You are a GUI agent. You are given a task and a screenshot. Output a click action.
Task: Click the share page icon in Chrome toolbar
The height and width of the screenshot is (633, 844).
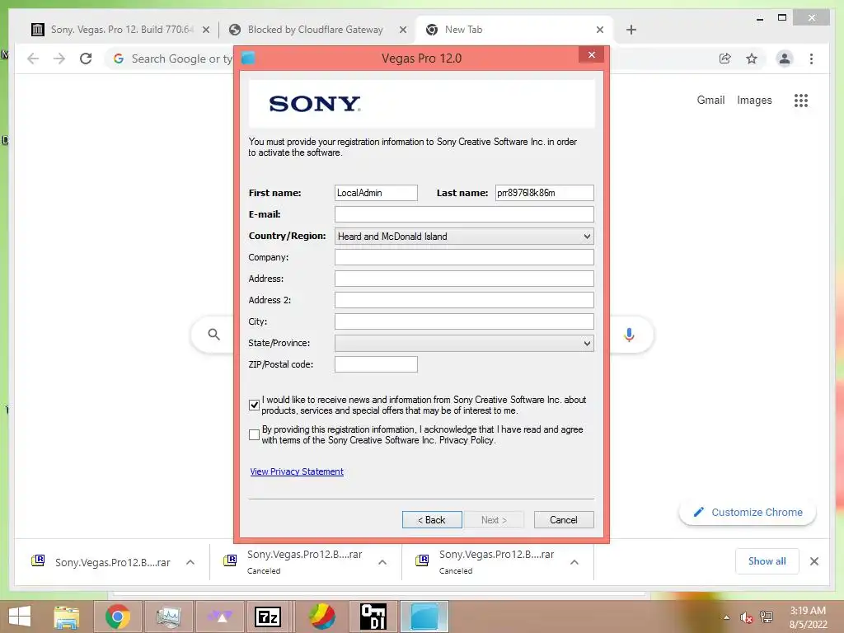(x=725, y=59)
